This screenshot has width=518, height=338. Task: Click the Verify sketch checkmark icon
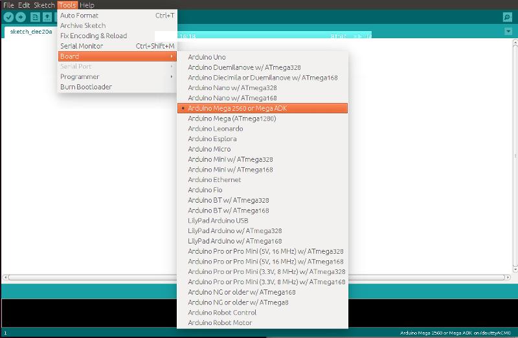pyautogui.click(x=9, y=17)
